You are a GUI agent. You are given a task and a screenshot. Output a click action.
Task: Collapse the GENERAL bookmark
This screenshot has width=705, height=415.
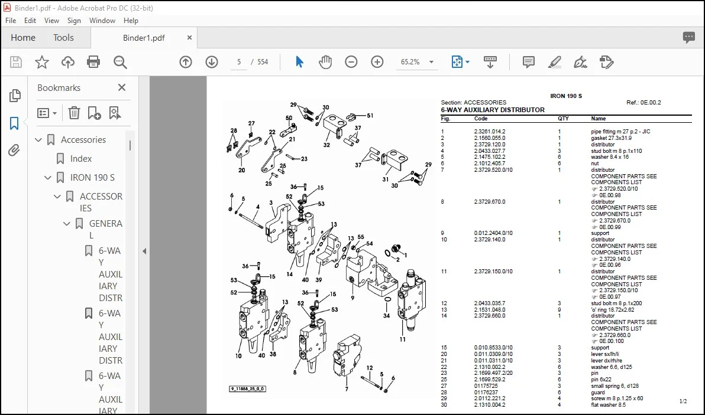point(67,223)
